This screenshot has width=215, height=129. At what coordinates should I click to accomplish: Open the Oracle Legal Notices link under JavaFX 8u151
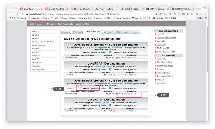point(103,67)
